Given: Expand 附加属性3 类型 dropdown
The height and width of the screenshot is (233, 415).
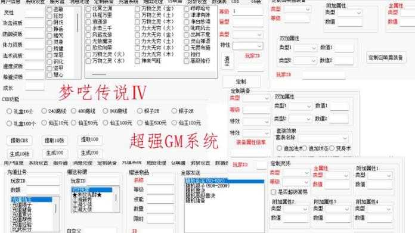Looking at the screenshot, I should click(x=337, y=209).
